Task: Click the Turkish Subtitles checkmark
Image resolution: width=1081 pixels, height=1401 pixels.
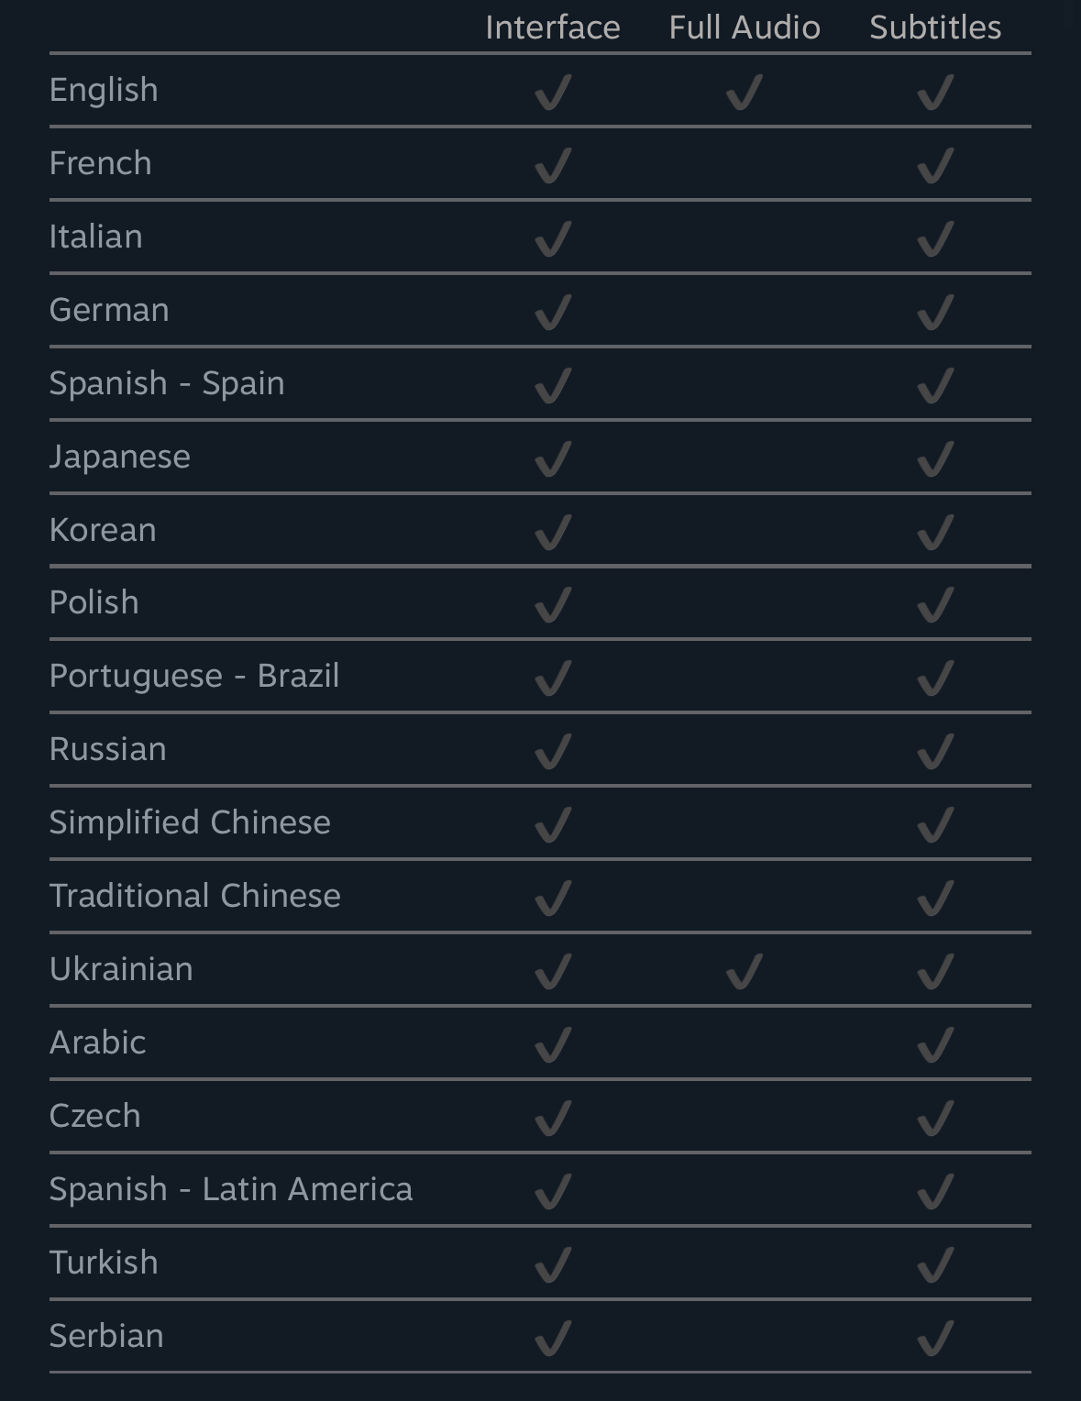Action: point(935,1265)
